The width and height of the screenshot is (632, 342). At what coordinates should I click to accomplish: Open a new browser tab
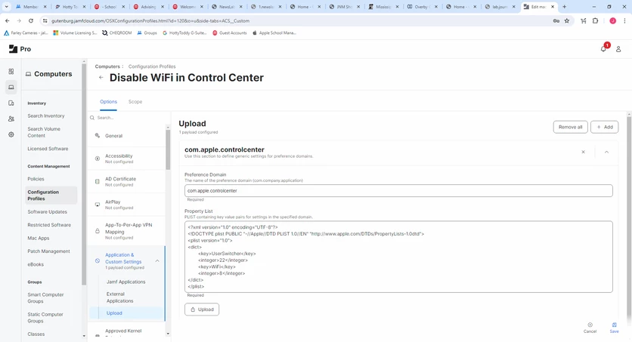564,7
